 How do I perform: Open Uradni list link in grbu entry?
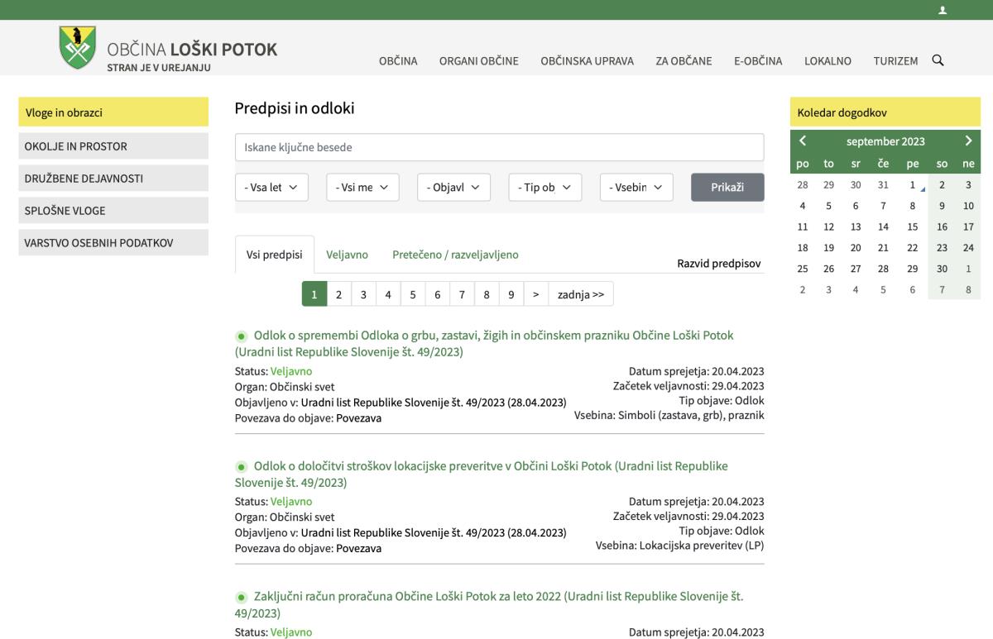pyautogui.click(x=434, y=403)
